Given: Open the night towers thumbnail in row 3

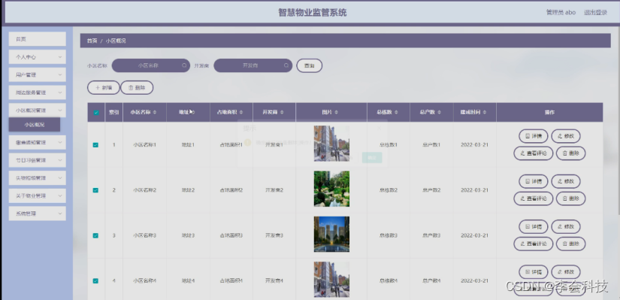Looking at the screenshot, I should (331, 235).
